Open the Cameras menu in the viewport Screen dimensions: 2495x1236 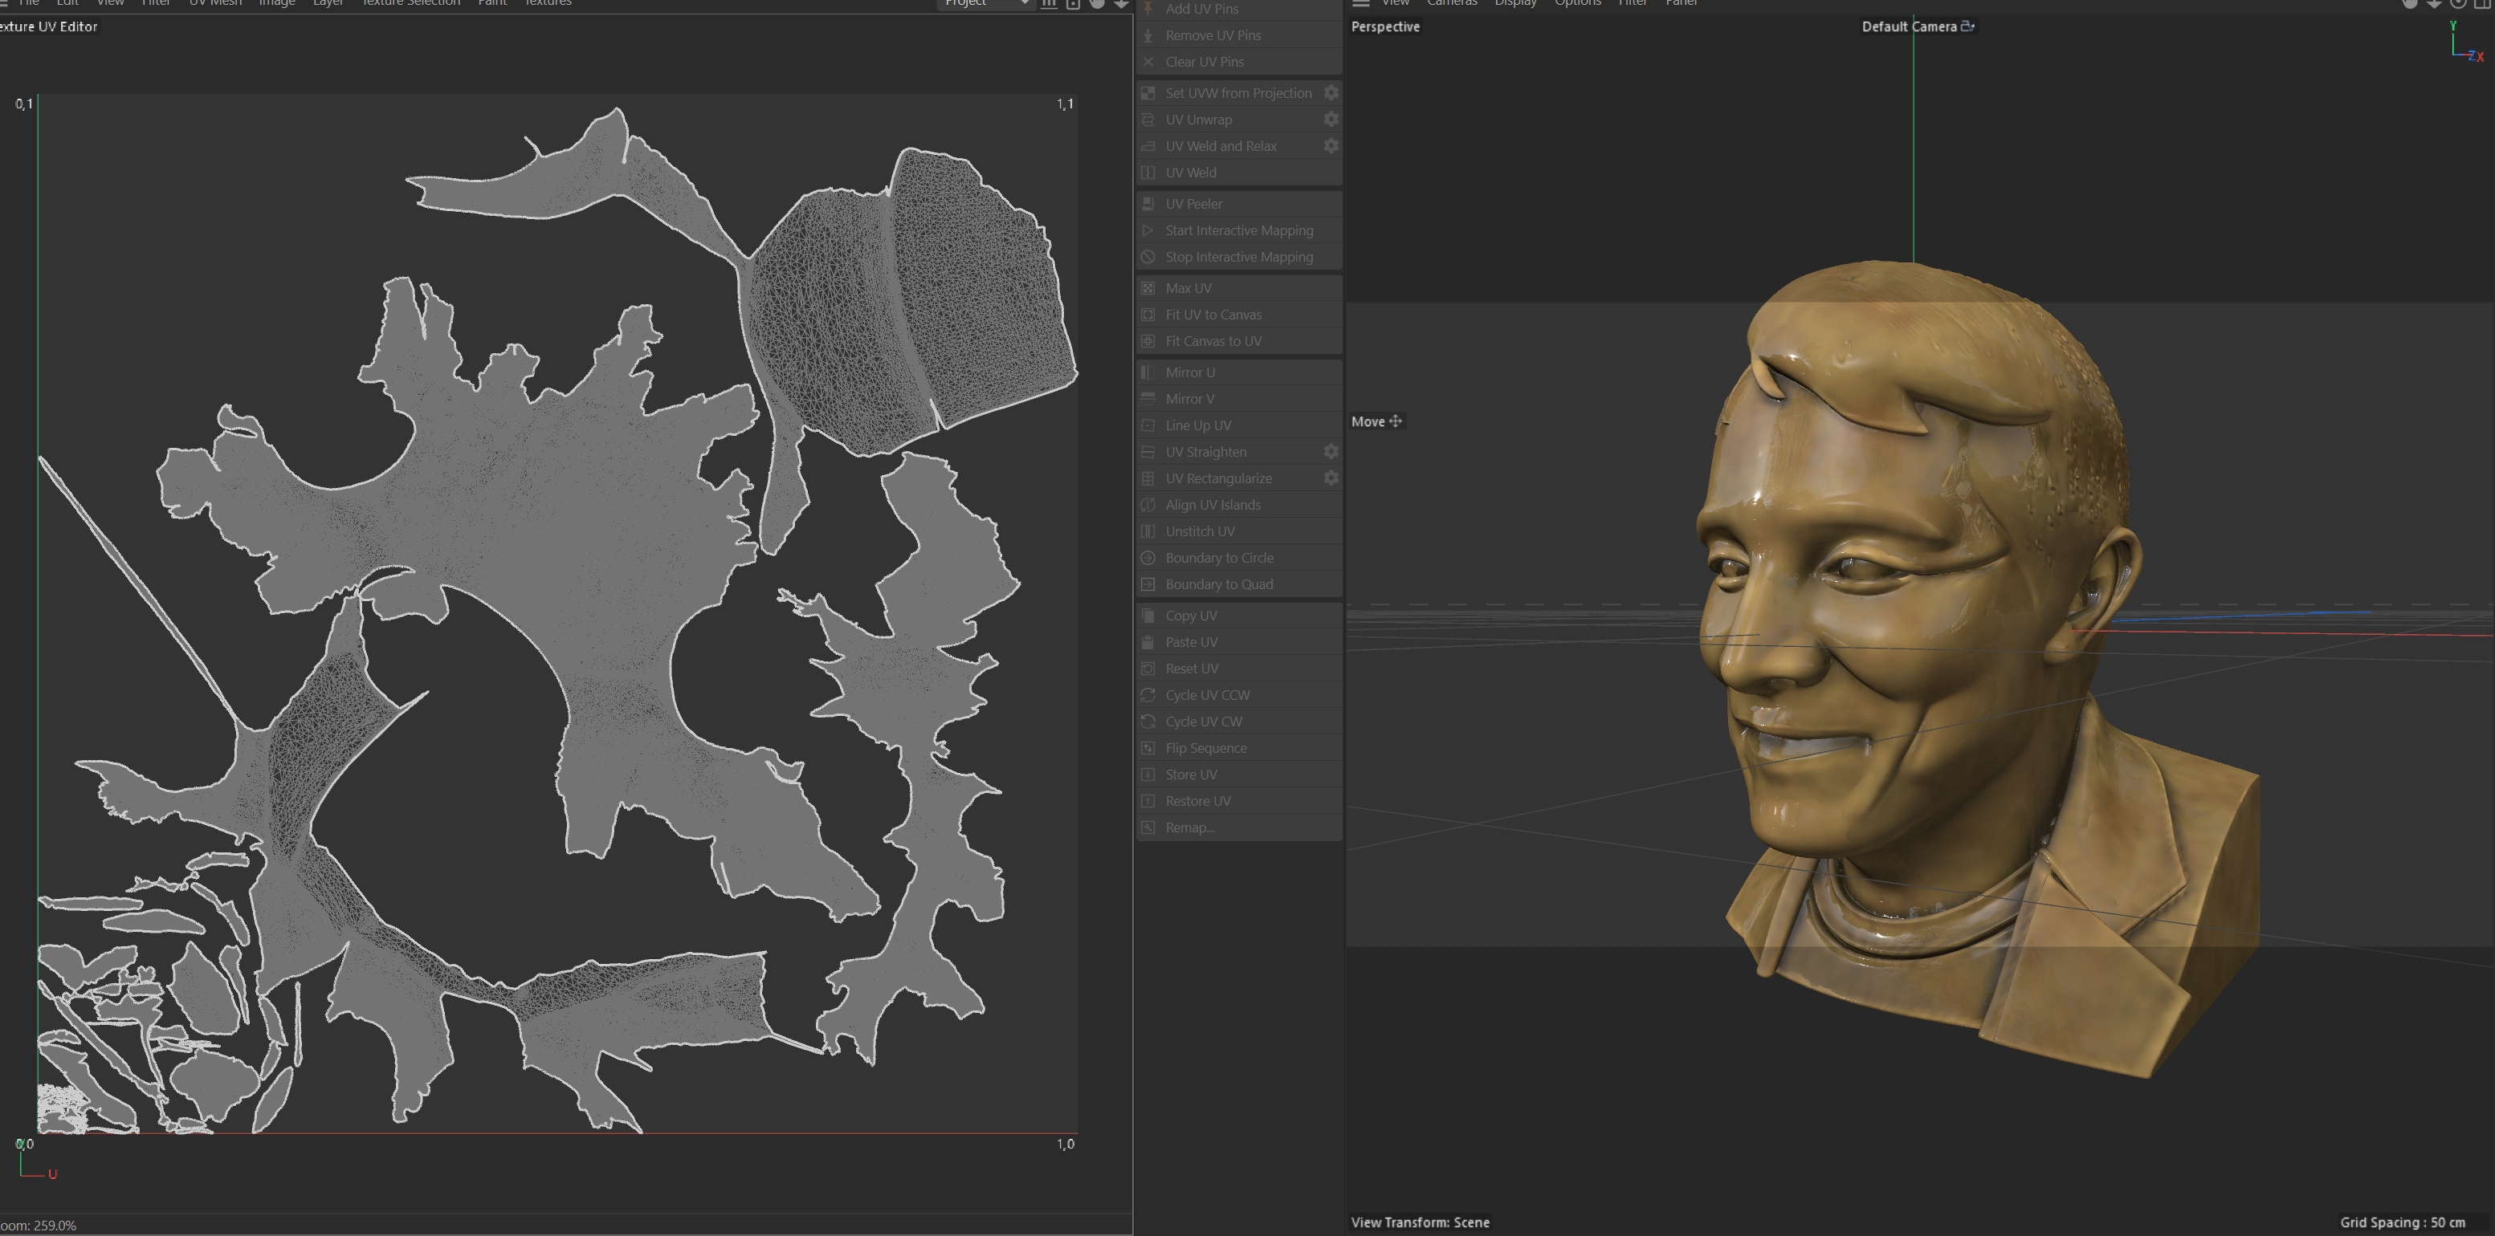pyautogui.click(x=1451, y=4)
